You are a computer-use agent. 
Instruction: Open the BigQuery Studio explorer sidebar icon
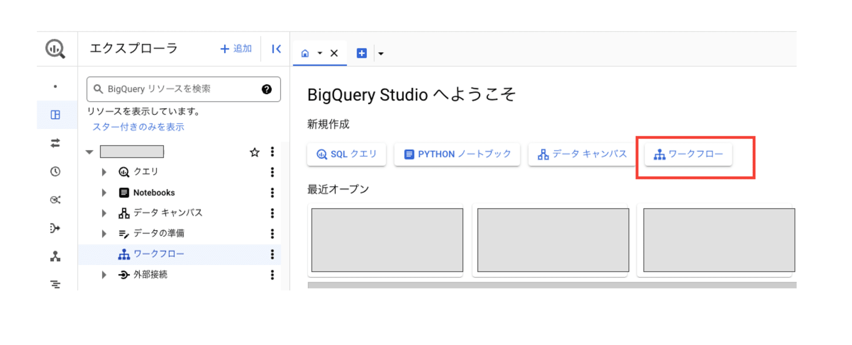(x=55, y=115)
